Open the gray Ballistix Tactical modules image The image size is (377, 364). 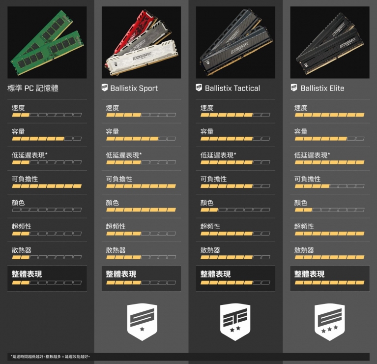[x=235, y=42]
